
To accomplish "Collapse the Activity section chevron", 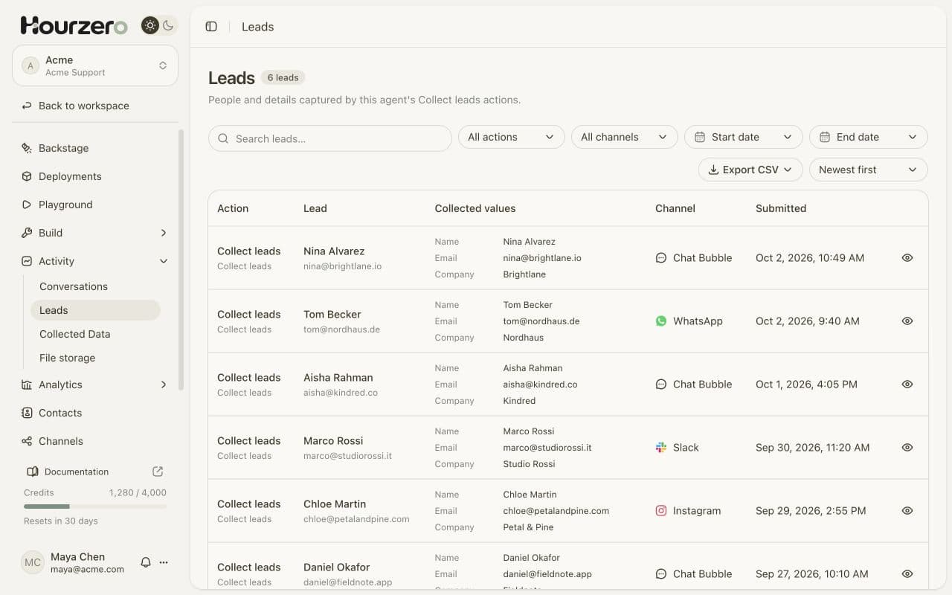I will coord(164,261).
